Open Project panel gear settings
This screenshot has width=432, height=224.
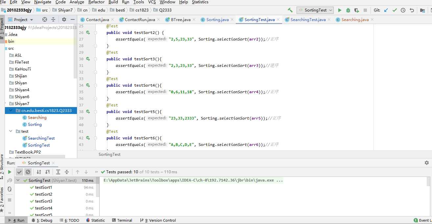click(64, 19)
